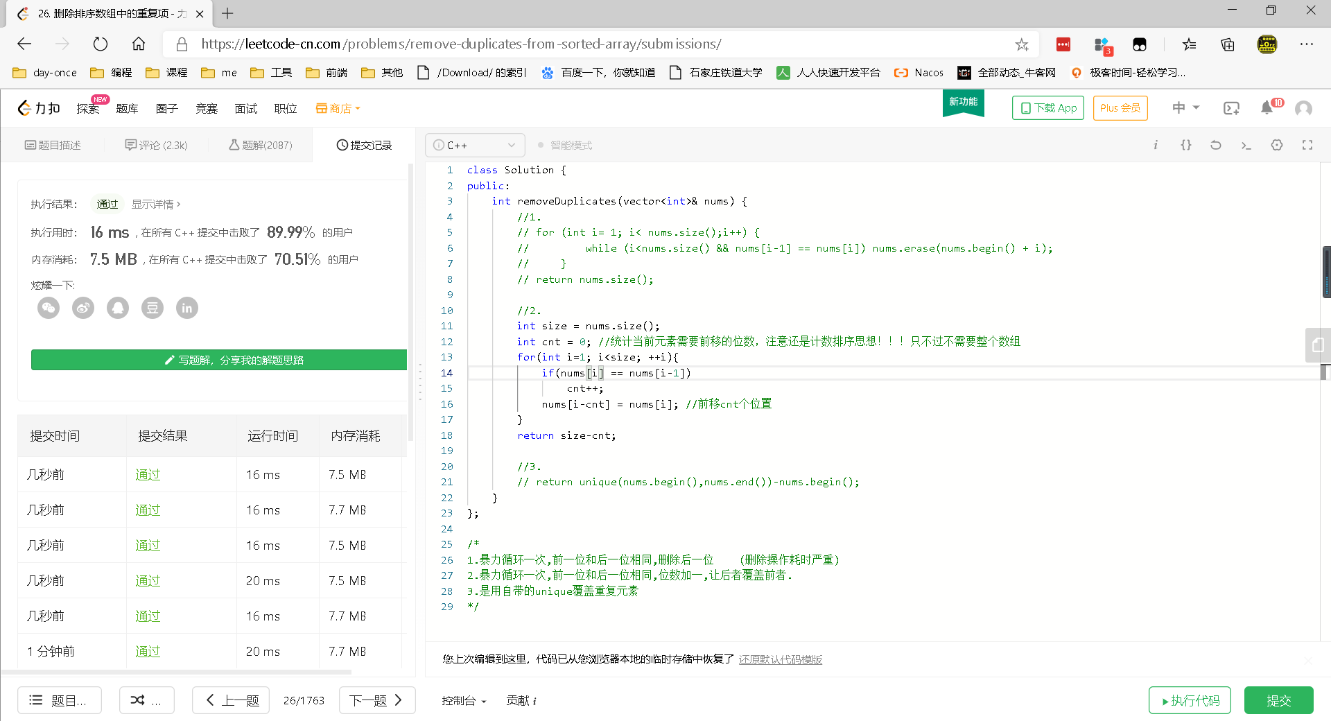This screenshot has height=721, width=1331.
Task: Run code with 执行代码 button
Action: tap(1190, 700)
